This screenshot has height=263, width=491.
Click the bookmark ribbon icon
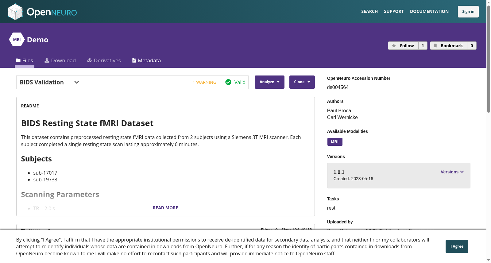click(x=435, y=46)
